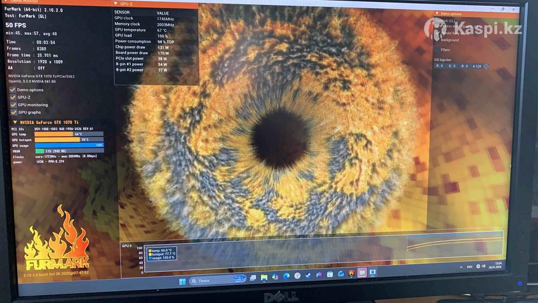The image size is (538, 303).
Task: Click the ENG language indicator
Action: click(469, 267)
